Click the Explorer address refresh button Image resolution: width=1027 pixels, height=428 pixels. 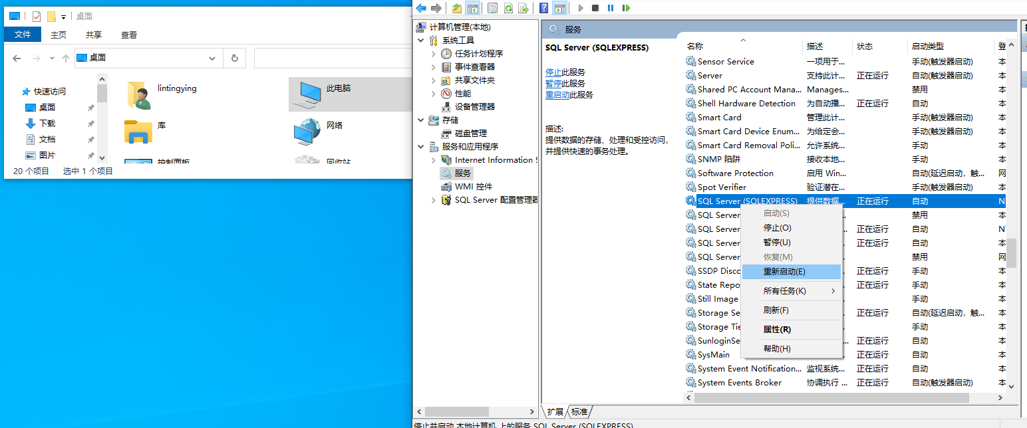point(235,58)
